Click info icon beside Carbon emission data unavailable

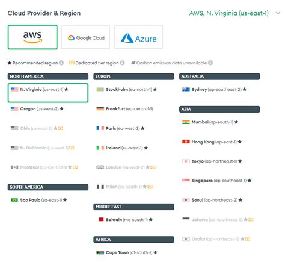210,63
